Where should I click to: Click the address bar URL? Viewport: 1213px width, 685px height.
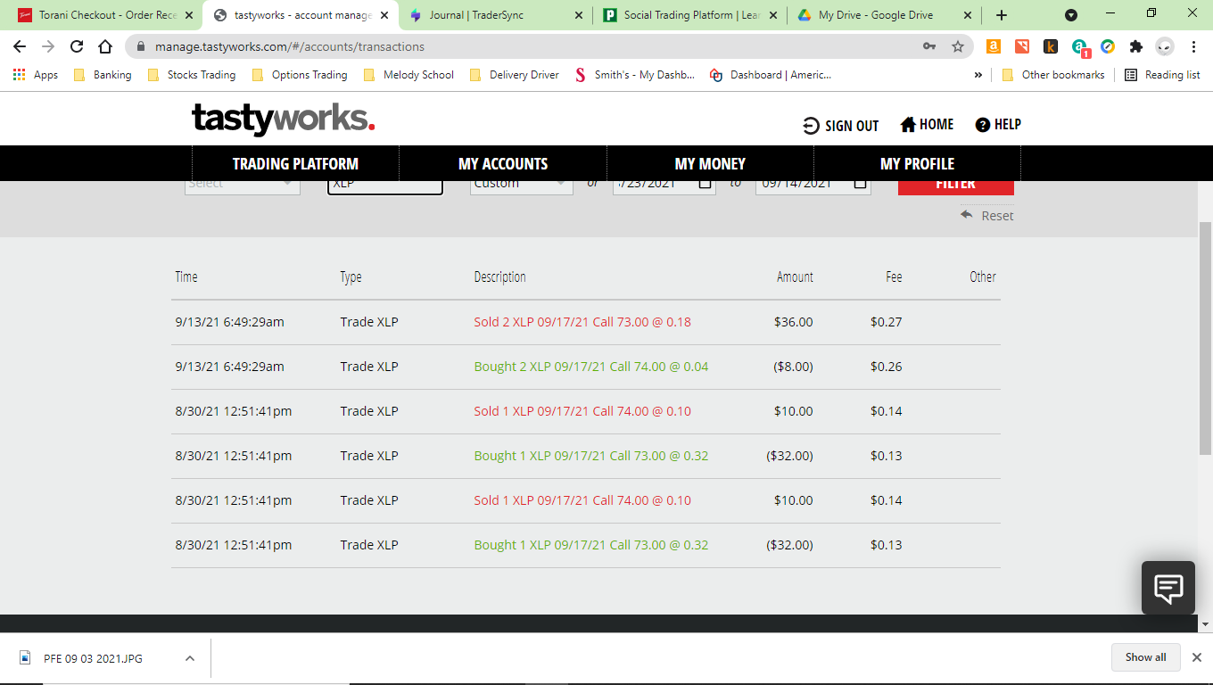coord(289,46)
